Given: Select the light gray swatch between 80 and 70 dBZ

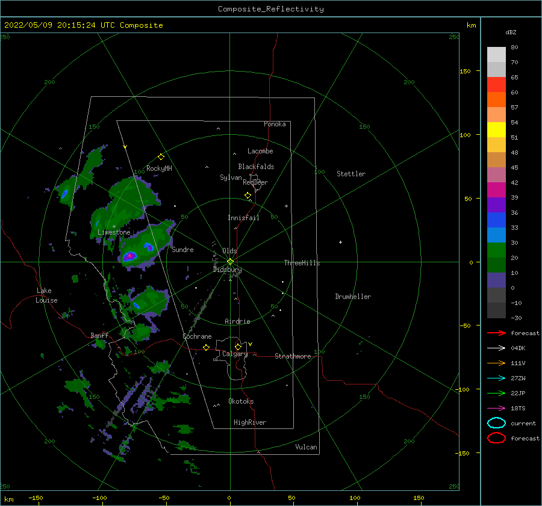Looking at the screenshot, I should coord(496,55).
